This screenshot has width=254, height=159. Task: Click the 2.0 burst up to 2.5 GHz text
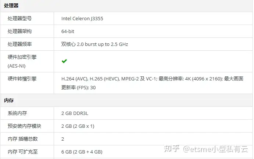[x=103, y=44]
